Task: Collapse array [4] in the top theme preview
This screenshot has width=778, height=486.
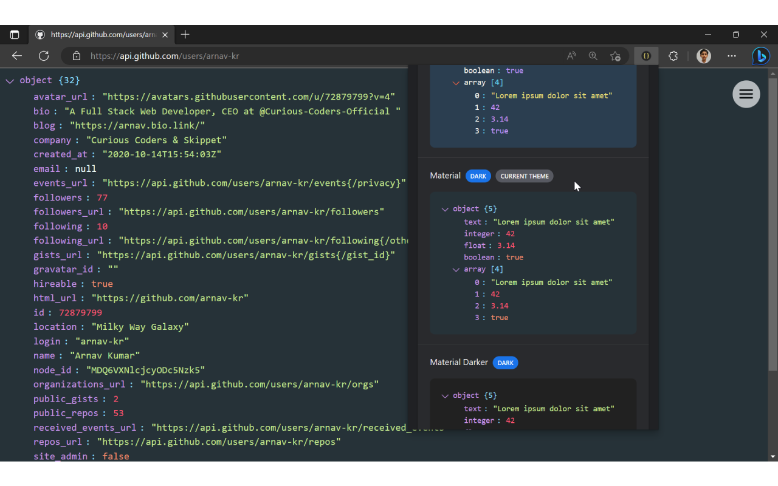Action: point(456,83)
